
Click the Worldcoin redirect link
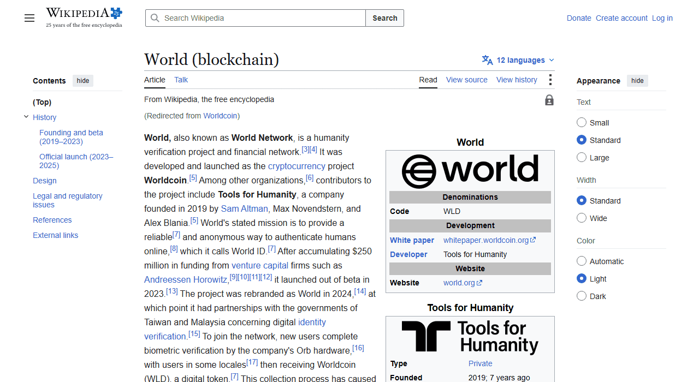click(221, 116)
